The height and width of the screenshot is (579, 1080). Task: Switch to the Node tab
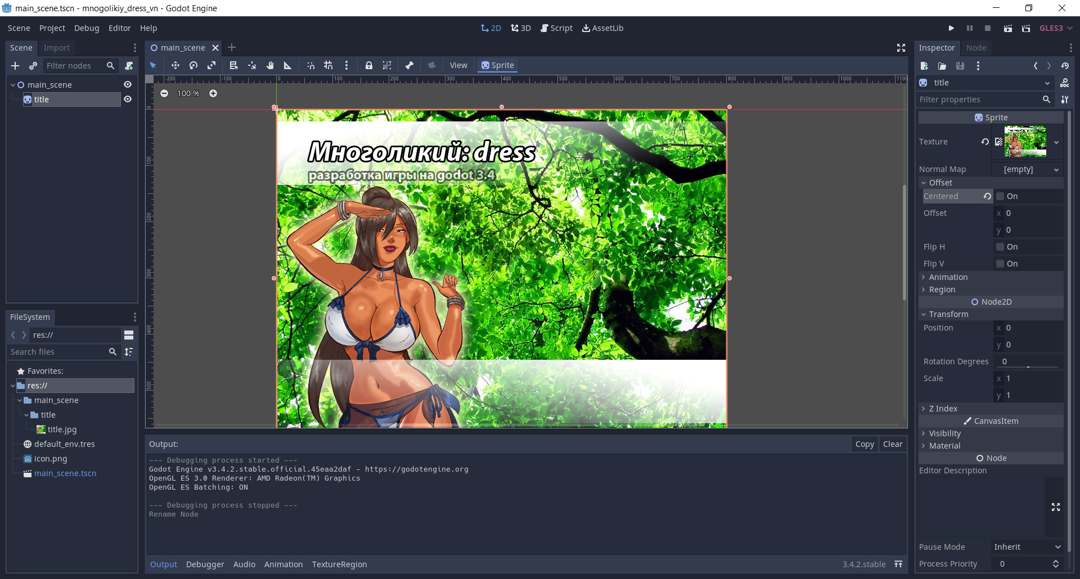coord(976,48)
